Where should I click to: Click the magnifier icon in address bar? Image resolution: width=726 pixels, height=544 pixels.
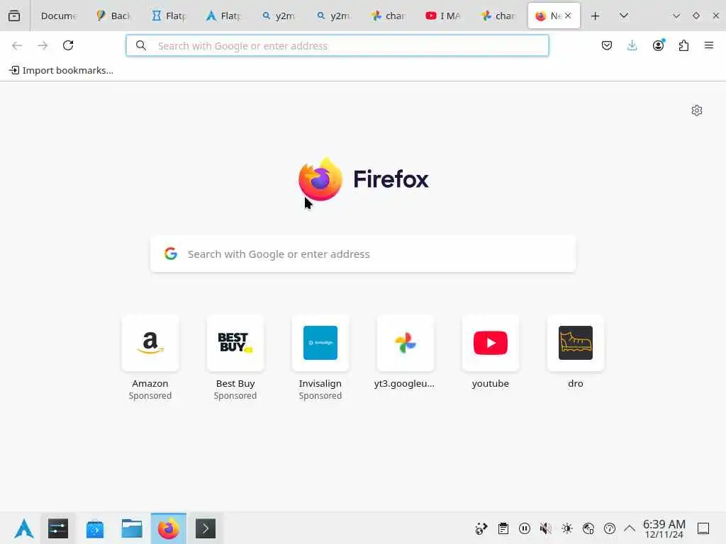[141, 45]
